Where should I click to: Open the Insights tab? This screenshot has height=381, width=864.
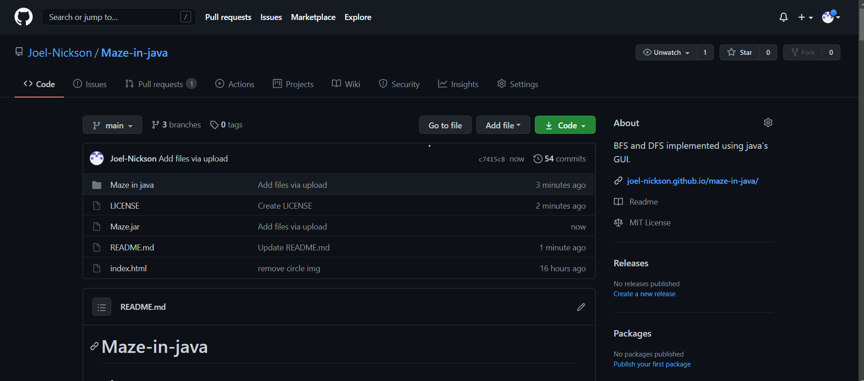458,84
